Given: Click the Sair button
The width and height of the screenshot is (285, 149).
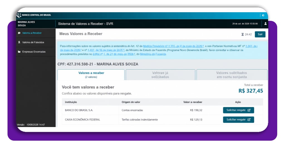Looking at the screenshot, I should (260, 34).
